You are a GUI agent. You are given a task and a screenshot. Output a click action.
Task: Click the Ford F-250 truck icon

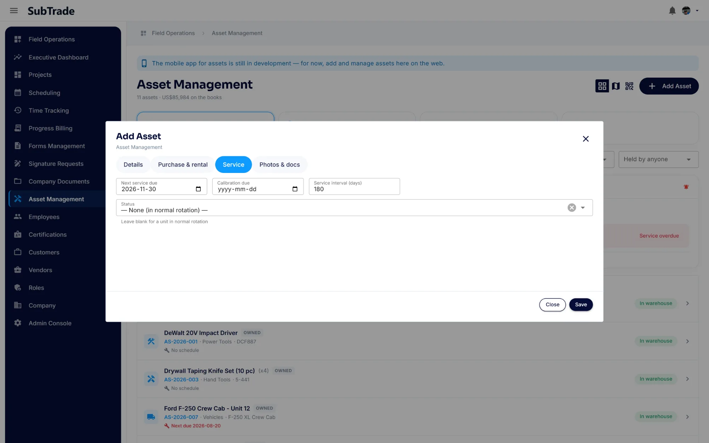[x=151, y=417]
